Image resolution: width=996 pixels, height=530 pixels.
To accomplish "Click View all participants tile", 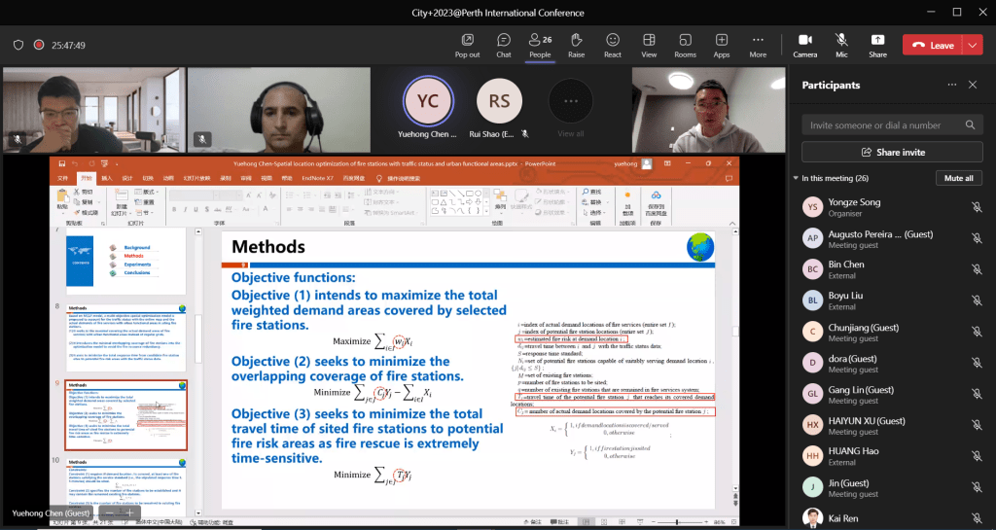I will pyautogui.click(x=571, y=106).
